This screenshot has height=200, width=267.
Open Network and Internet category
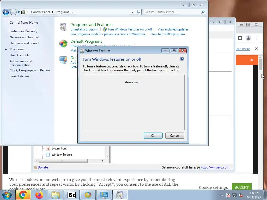click(24, 37)
